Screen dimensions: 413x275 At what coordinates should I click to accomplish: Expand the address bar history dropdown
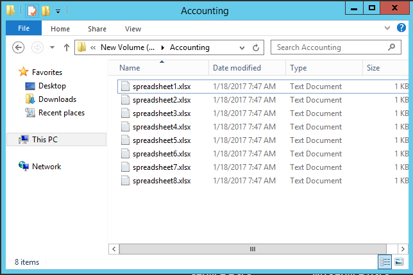pos(241,47)
